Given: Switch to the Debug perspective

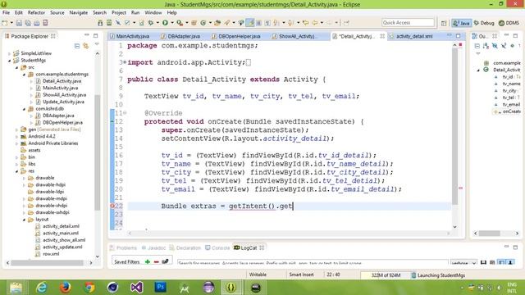Looking at the screenshot, I should pyautogui.click(x=484, y=23).
